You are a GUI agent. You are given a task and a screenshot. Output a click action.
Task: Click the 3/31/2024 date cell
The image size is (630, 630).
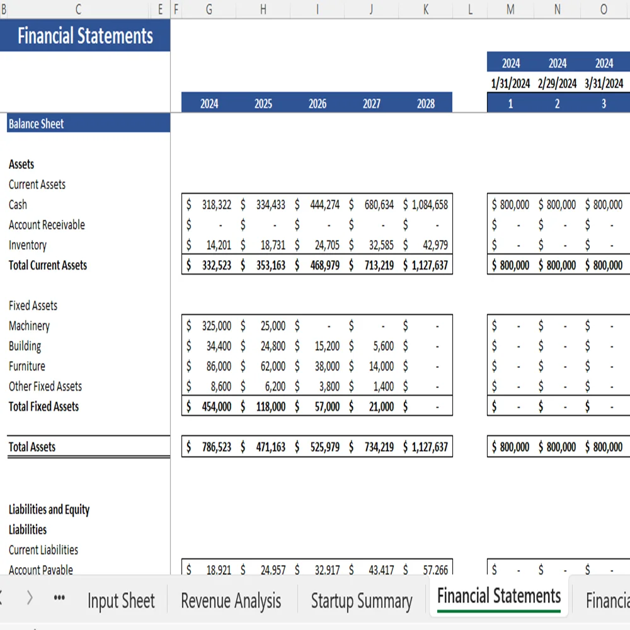click(x=604, y=83)
